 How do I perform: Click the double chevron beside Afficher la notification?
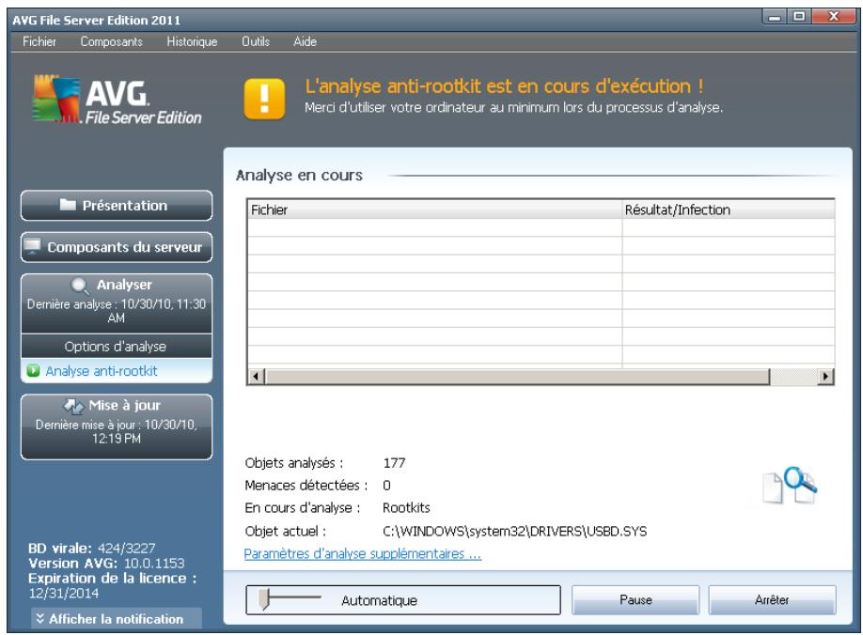coord(40,618)
